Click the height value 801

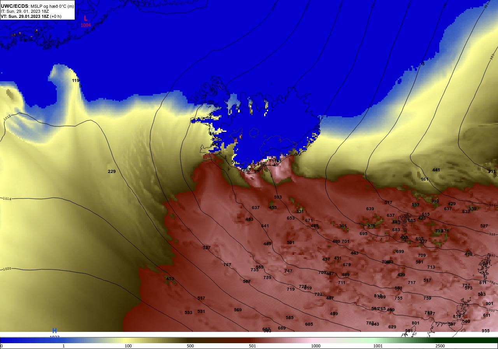pos(416,323)
